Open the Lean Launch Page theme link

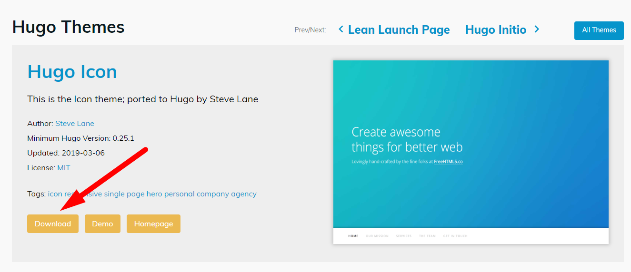399,30
